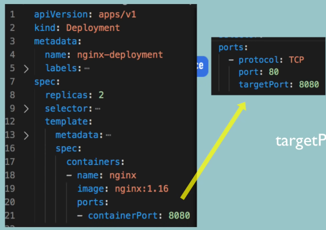Image resolution: width=326 pixels, height=230 pixels.
Task: Click the replicas value 2
Action: (101, 95)
